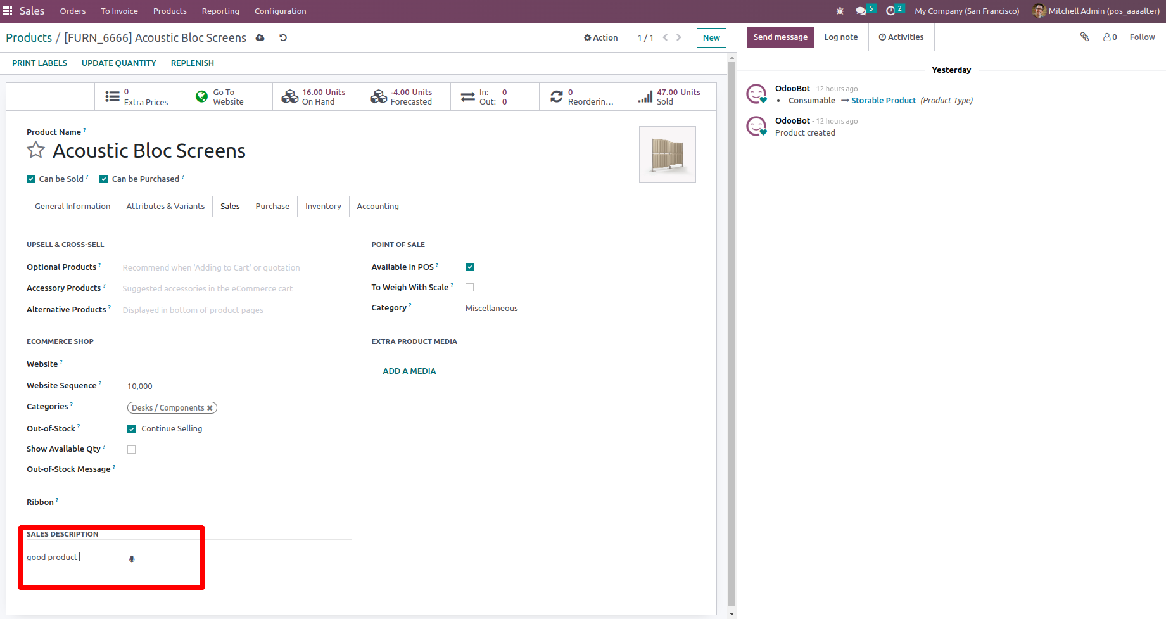
Task: Open the Products menu
Action: tap(170, 11)
